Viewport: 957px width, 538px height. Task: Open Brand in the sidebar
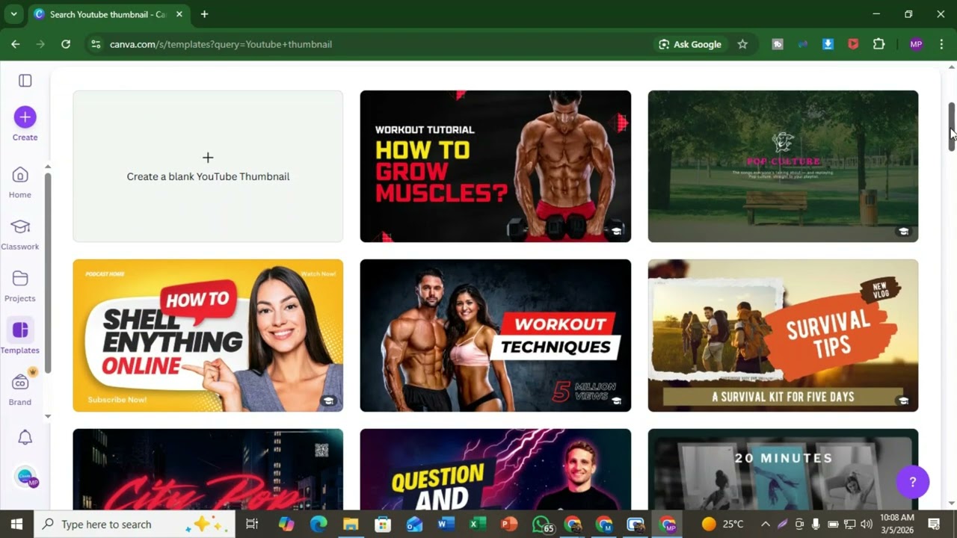click(x=20, y=389)
